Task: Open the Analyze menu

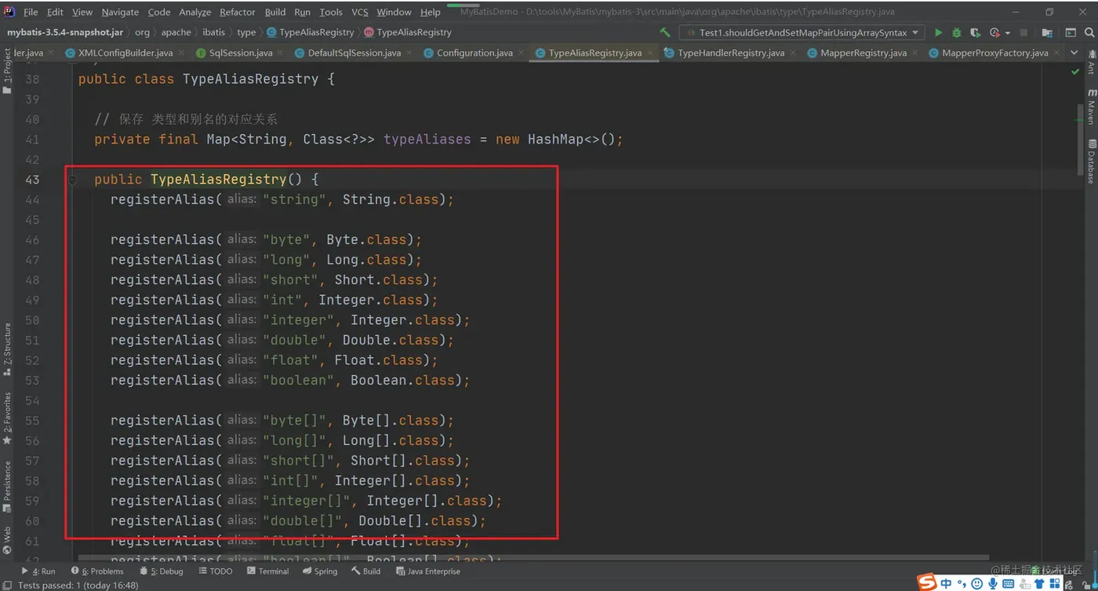Action: tap(195, 12)
